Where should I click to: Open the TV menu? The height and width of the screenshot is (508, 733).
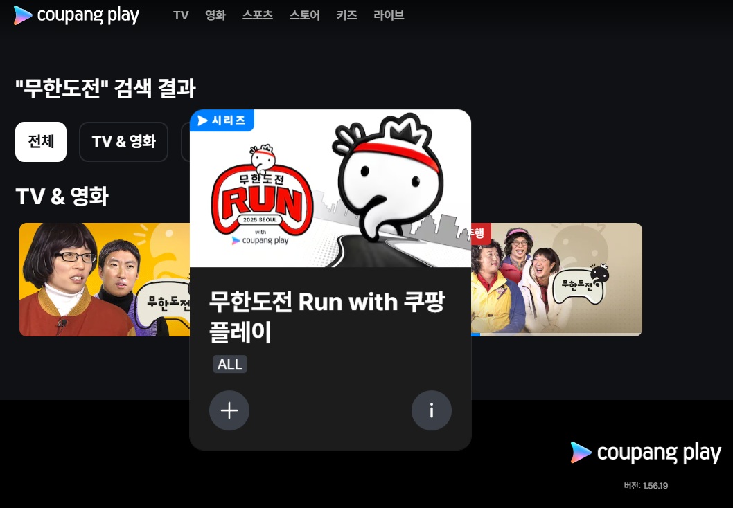181,15
